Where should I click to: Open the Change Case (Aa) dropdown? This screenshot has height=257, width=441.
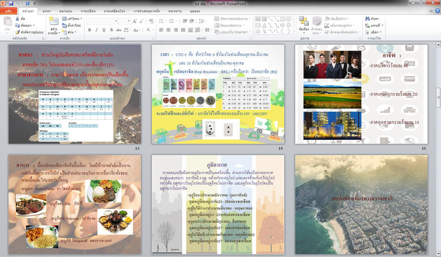click(136, 30)
